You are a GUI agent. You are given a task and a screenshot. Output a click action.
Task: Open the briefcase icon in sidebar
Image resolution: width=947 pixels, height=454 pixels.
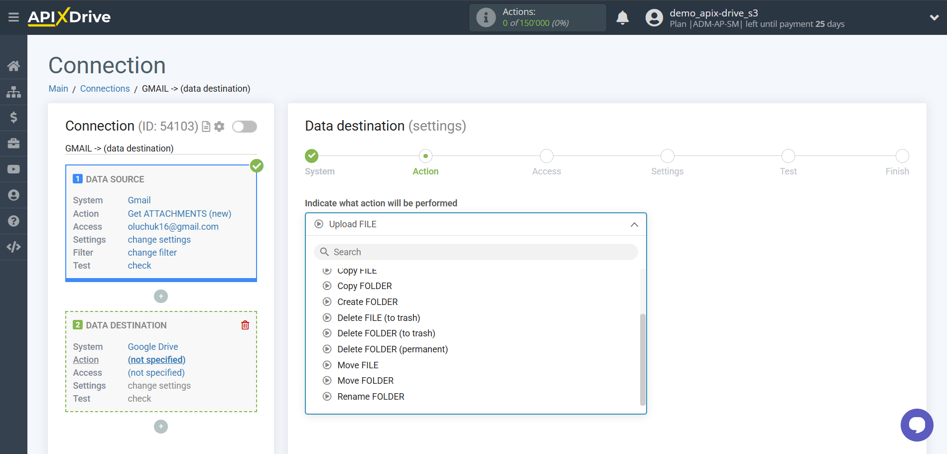(x=13, y=144)
